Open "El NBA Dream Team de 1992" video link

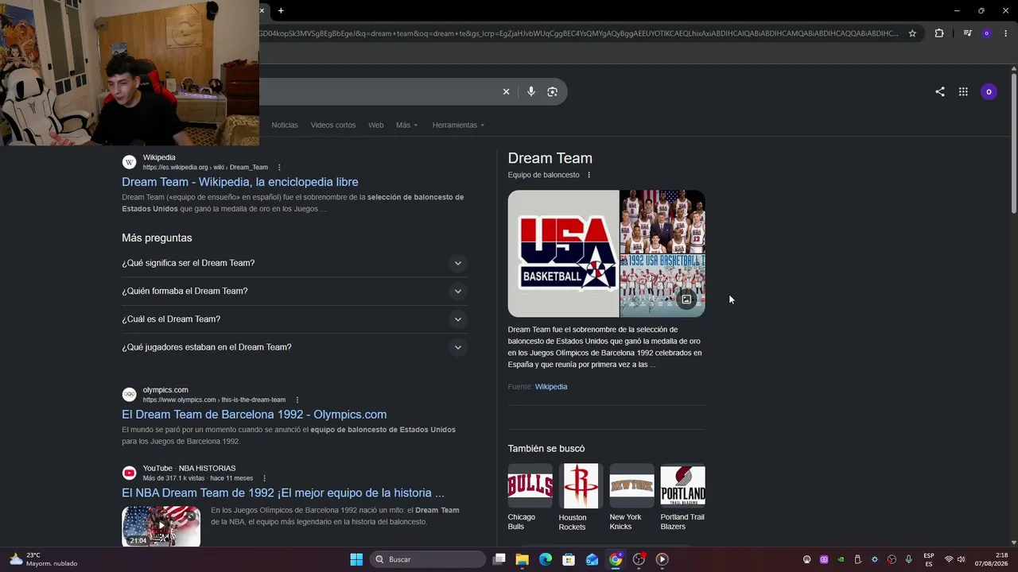click(283, 493)
